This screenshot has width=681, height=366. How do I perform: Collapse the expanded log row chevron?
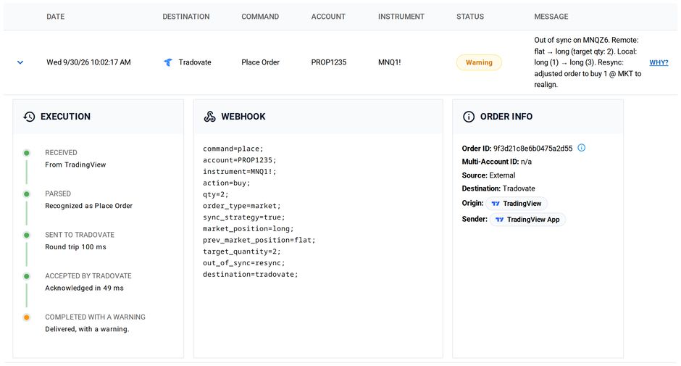pyautogui.click(x=20, y=62)
